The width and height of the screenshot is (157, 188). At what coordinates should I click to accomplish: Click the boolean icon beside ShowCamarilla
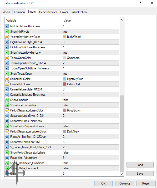pos(7,100)
